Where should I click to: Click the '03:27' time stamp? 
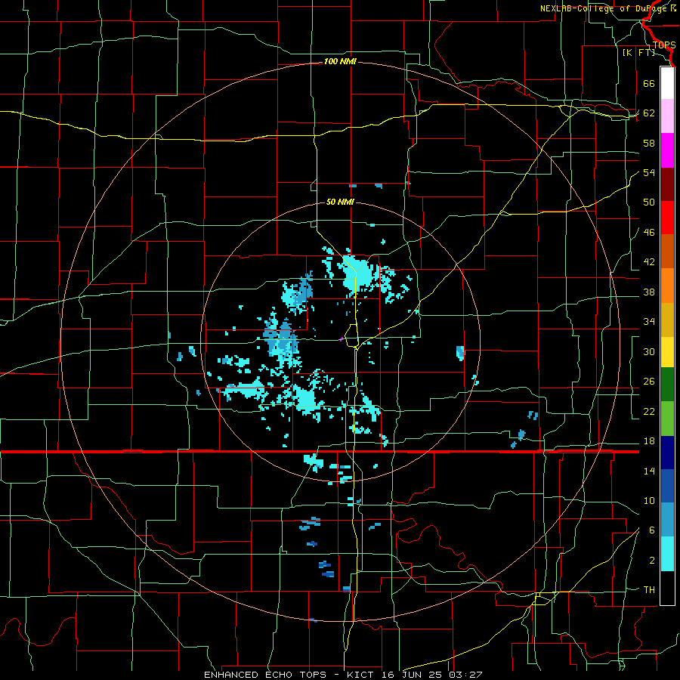click(465, 675)
